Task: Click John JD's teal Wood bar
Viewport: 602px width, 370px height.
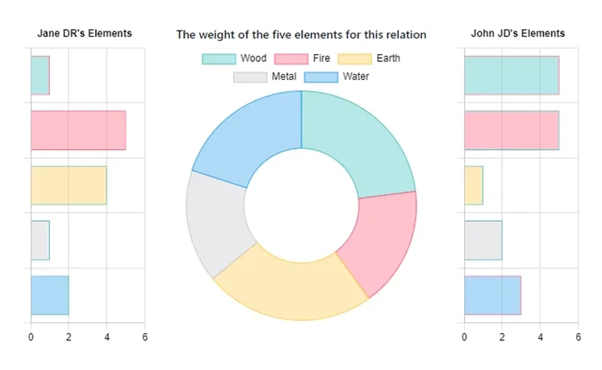Action: tap(512, 75)
